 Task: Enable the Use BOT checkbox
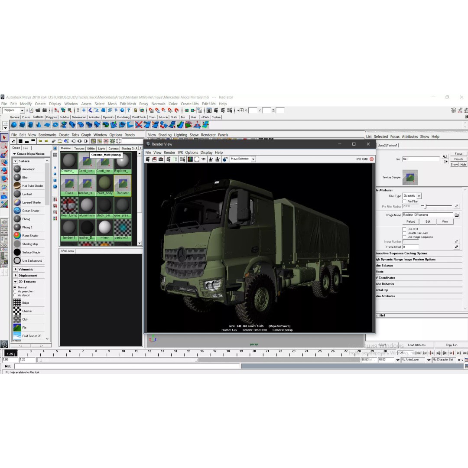[x=404, y=229]
